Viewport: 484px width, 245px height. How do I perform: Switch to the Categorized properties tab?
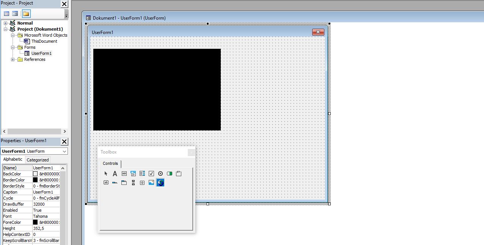pos(38,160)
